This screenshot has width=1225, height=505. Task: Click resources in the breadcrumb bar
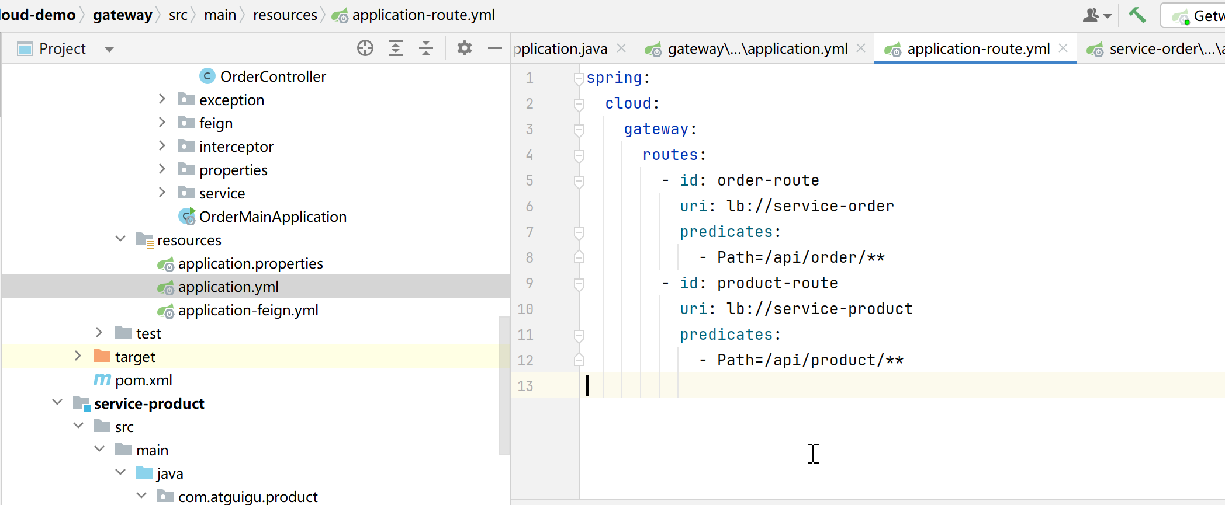point(285,15)
